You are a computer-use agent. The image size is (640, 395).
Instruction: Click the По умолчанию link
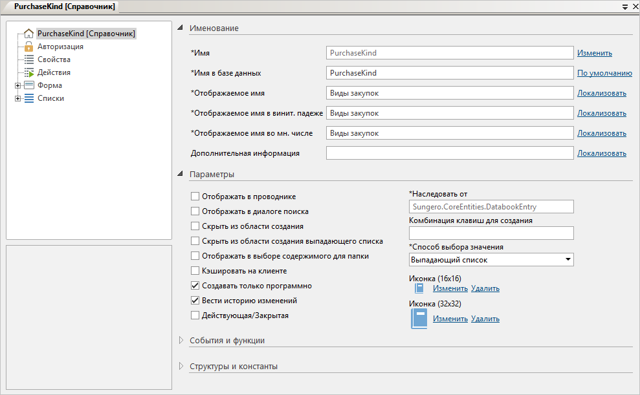coord(604,73)
